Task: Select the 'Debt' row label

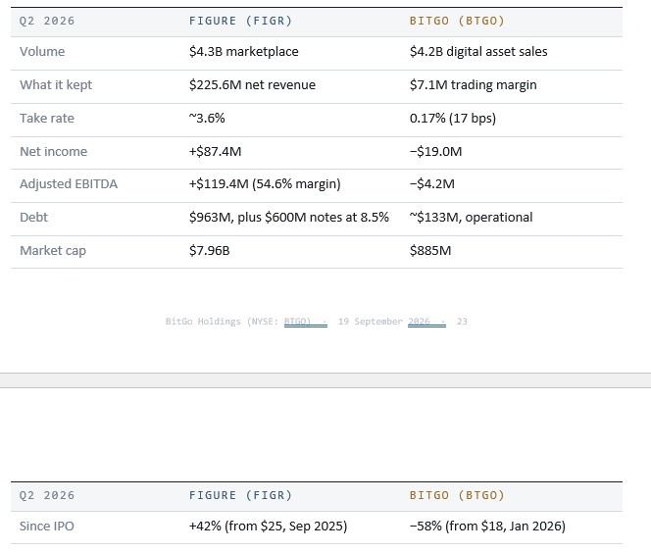Action: point(33,218)
